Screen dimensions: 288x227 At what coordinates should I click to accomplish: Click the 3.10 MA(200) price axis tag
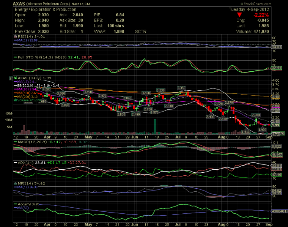tap(275, 97)
